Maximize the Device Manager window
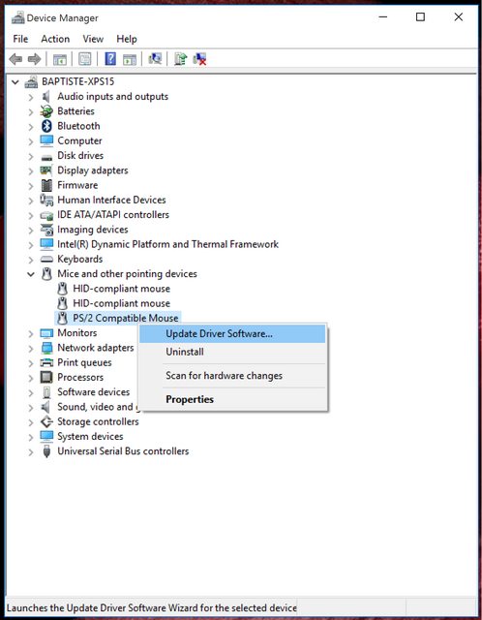Screen dimensions: 482x620 [420, 17]
